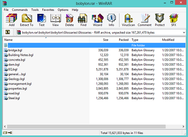The height and width of the screenshot is (137, 188).
Task: Go up one folder level button
Action: 8,32
